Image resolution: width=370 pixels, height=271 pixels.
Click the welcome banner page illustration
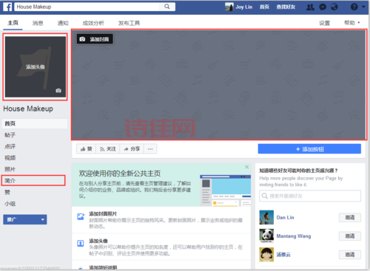225,191
